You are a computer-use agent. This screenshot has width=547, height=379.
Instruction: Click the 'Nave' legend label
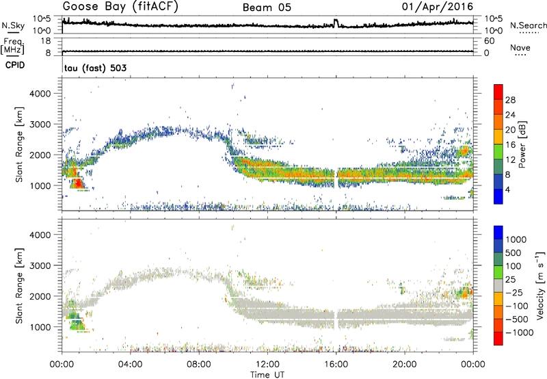(520, 47)
